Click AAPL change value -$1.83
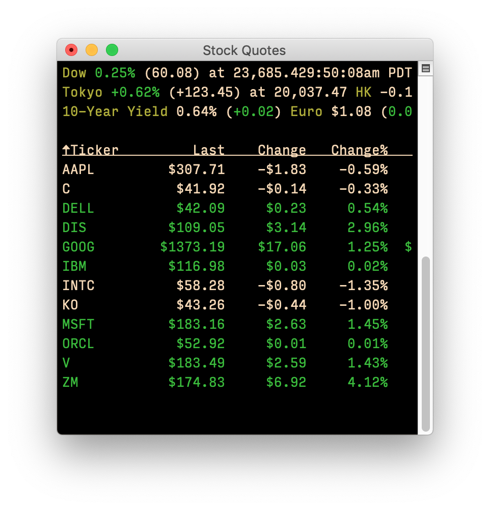Image resolution: width=490 pixels, height=510 pixels. tap(282, 169)
